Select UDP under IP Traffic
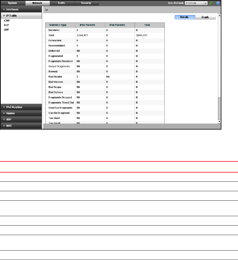 click(x=6, y=30)
